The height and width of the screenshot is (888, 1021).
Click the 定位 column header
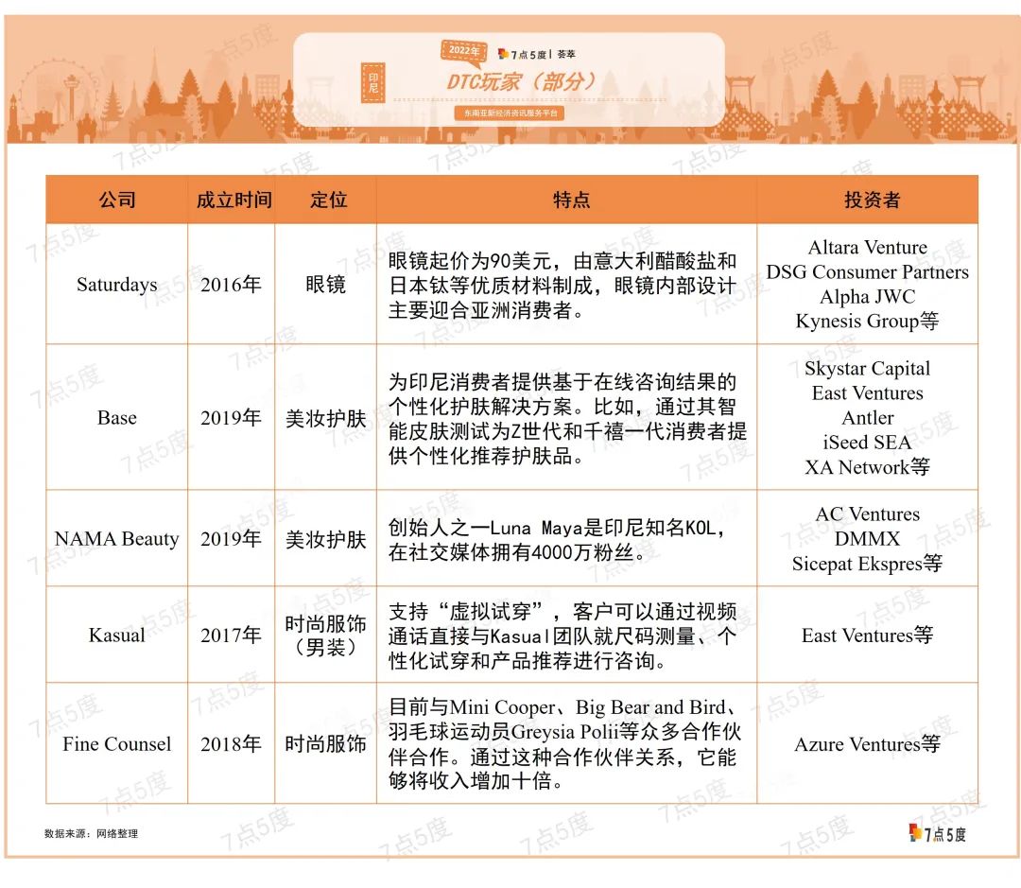click(326, 200)
